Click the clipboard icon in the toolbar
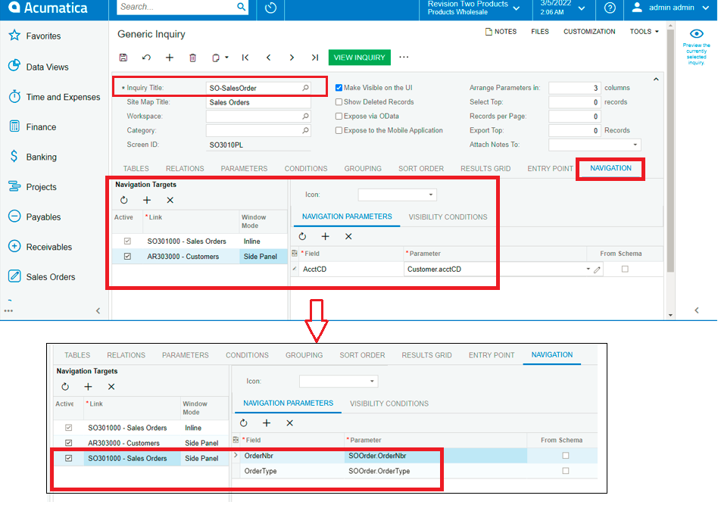Viewport: 718px width, 508px height. [216, 58]
